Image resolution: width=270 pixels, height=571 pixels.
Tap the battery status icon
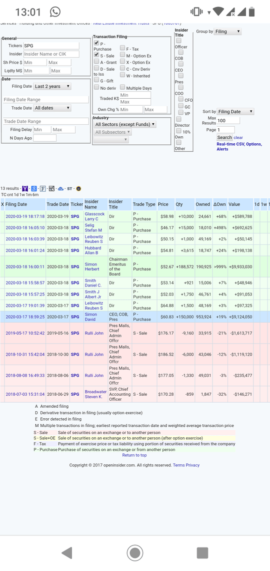click(252, 12)
